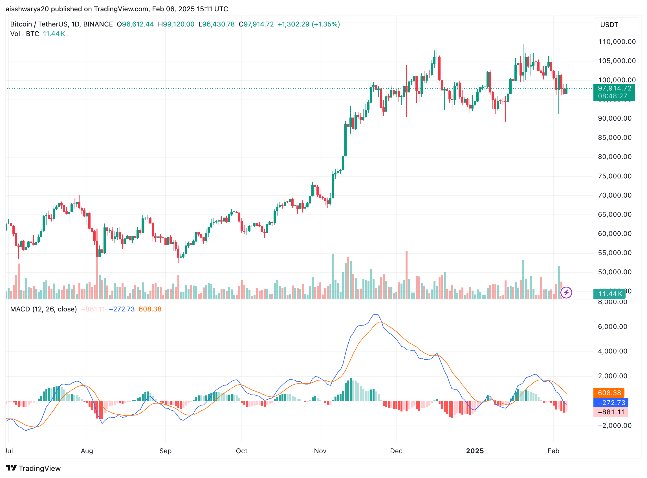Click the low value L96,430.78
647x478 pixels.
(217, 24)
